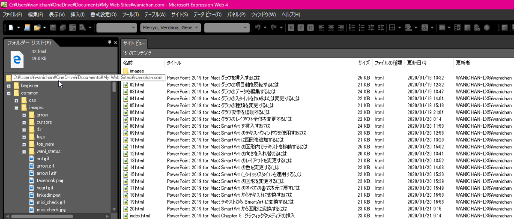Collapse the images folder under common
Screen dimensions: 514x219
(16, 108)
